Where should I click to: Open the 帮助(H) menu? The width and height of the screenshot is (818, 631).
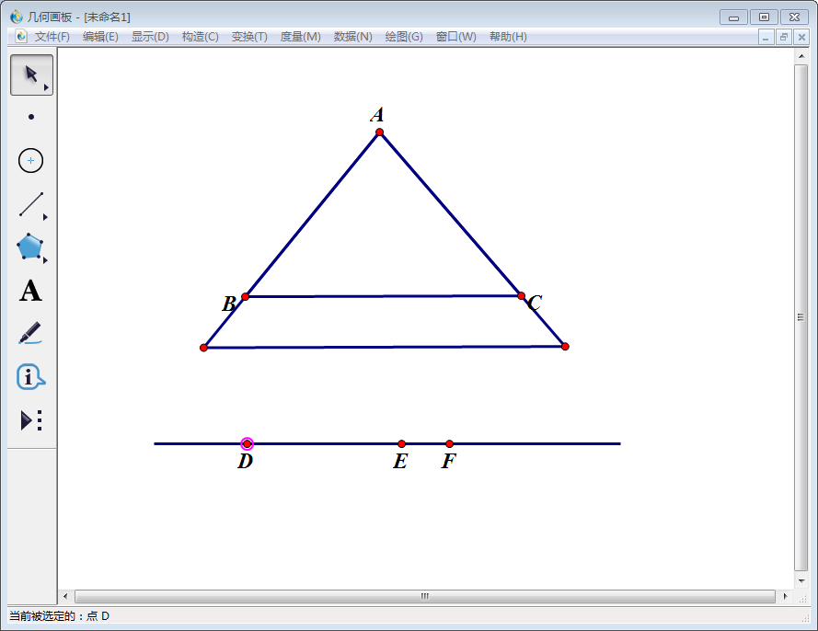508,37
